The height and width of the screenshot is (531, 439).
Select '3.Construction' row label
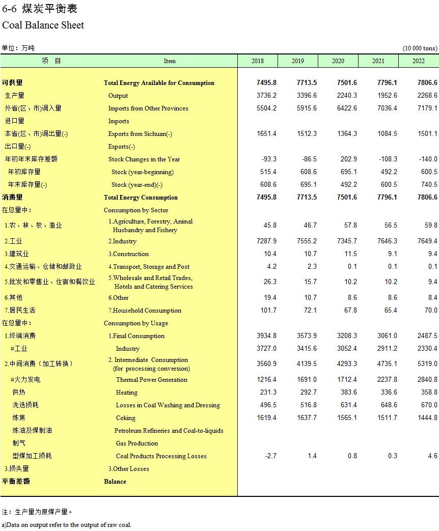(128, 254)
